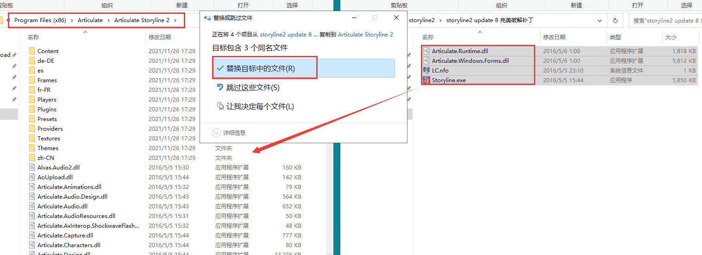Open the chevron after the storyline2 breadcrumb
Screen dimensions: 702x255
[x=441, y=20]
